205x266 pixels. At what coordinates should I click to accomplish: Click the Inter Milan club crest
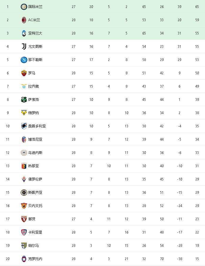24,6
